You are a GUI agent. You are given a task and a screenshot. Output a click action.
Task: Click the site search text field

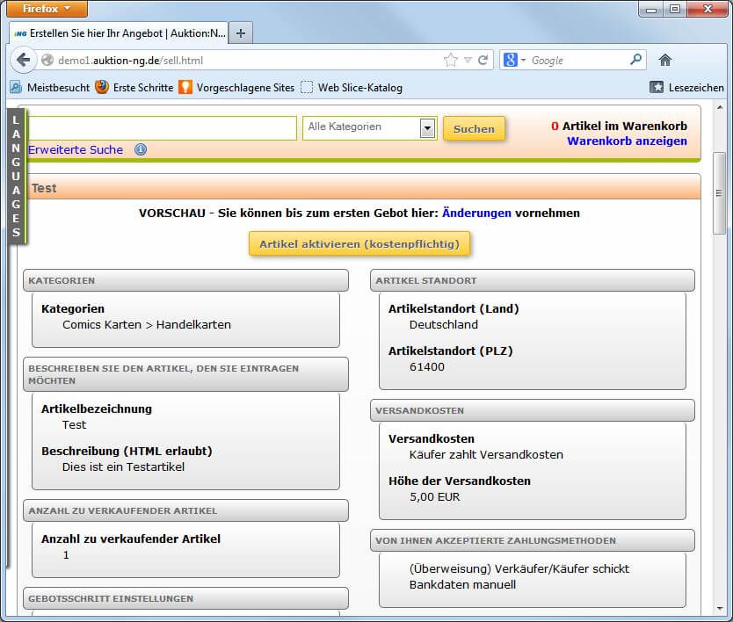(x=163, y=128)
